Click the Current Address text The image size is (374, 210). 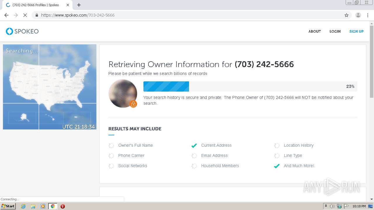(216, 145)
